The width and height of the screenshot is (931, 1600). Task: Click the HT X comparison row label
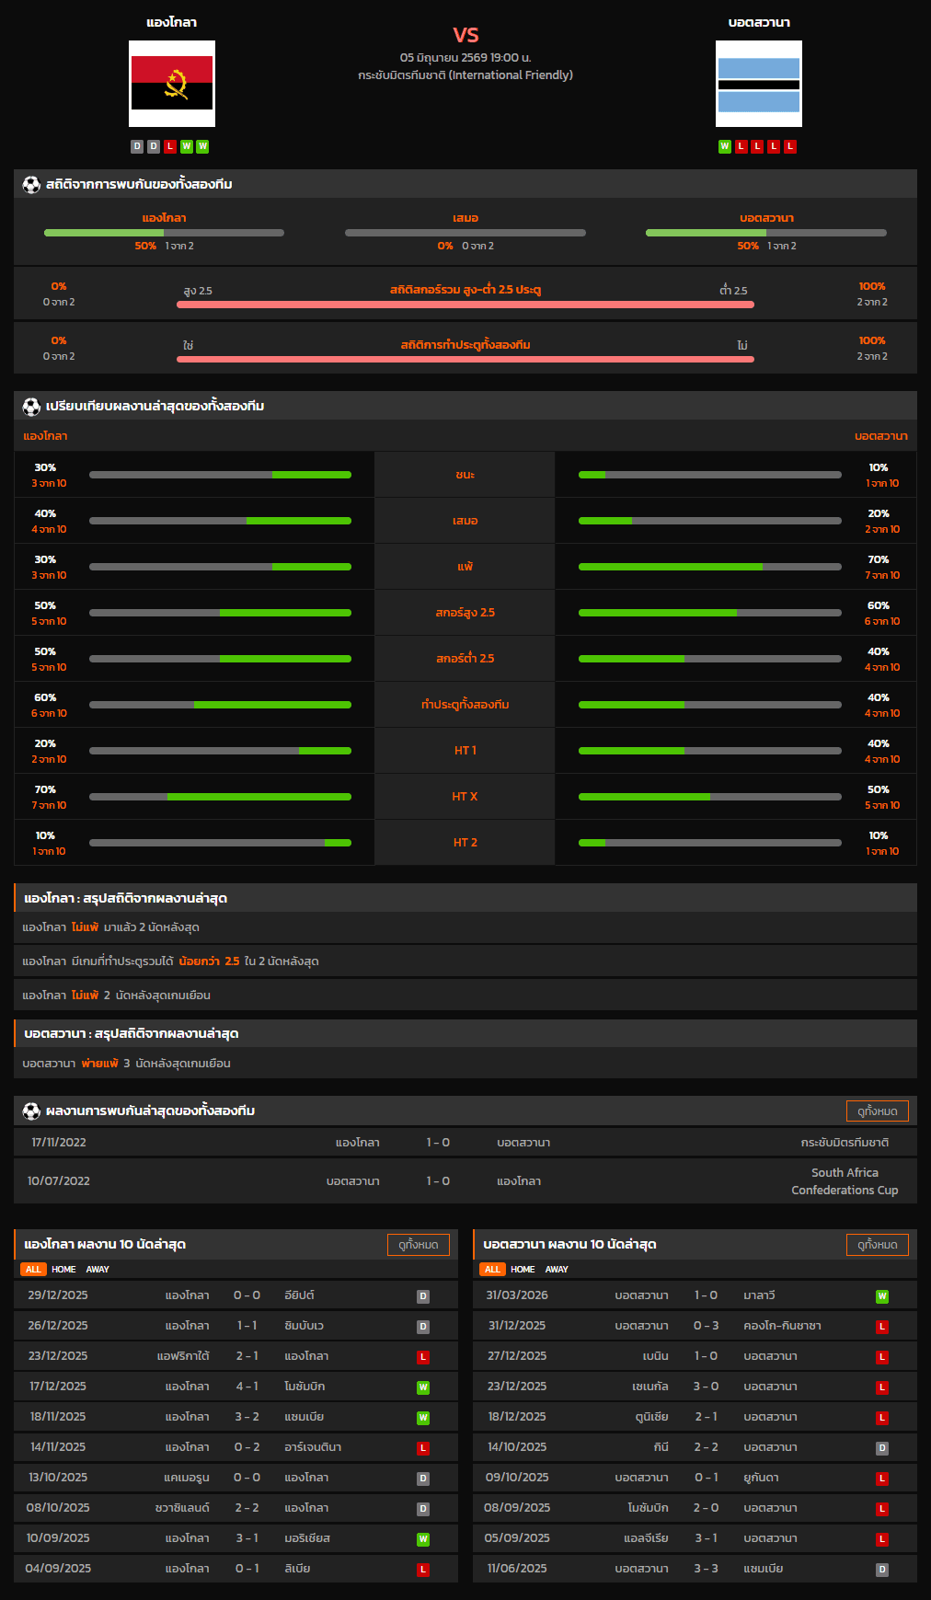pyautogui.click(x=465, y=797)
